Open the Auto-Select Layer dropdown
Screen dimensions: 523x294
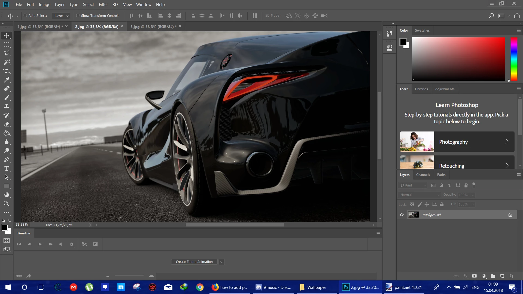click(x=61, y=16)
